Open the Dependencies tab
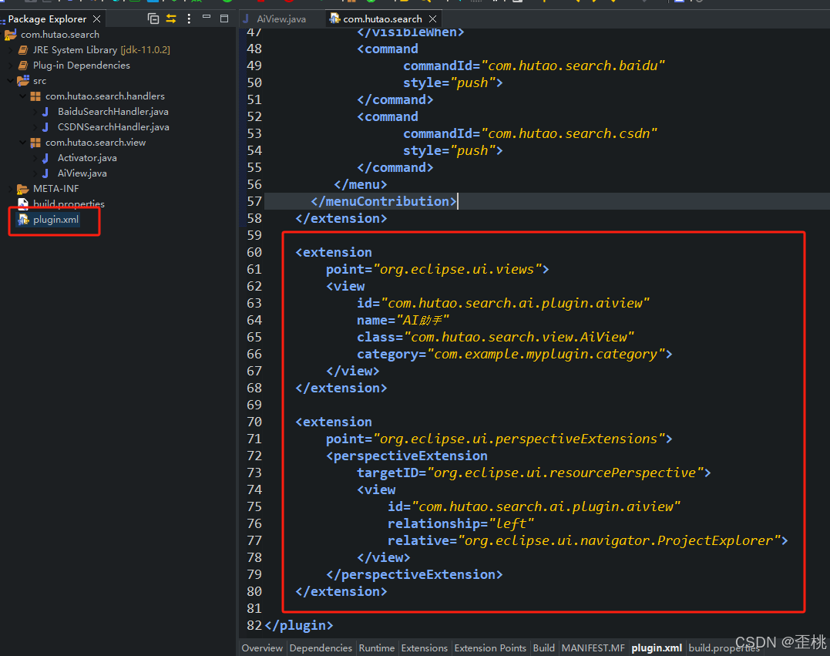Viewport: 830px width, 656px height. (x=321, y=648)
